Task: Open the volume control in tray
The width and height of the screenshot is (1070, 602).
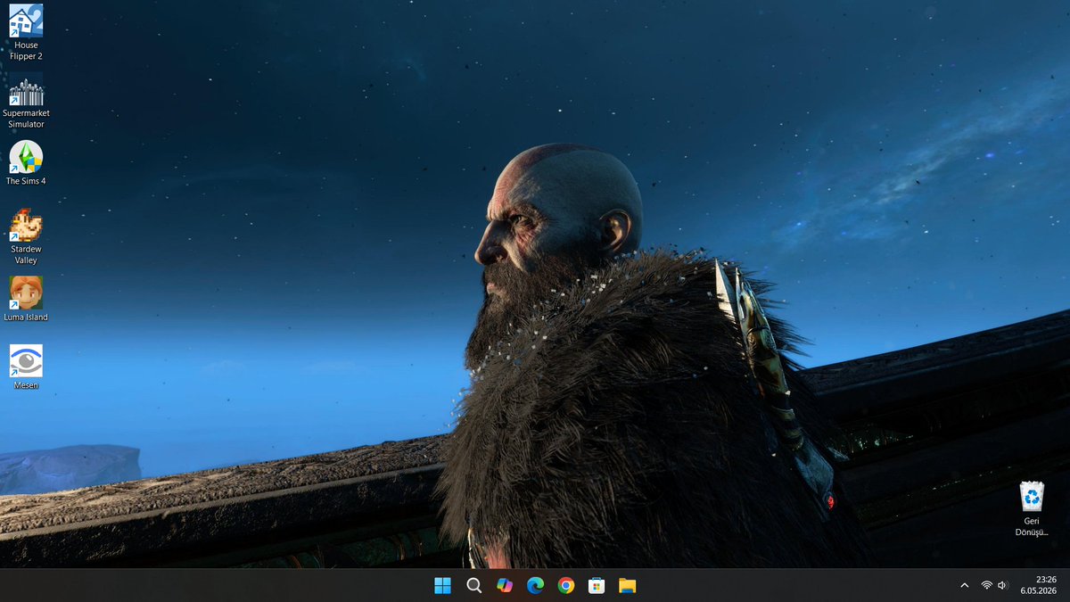Action: [x=1003, y=585]
